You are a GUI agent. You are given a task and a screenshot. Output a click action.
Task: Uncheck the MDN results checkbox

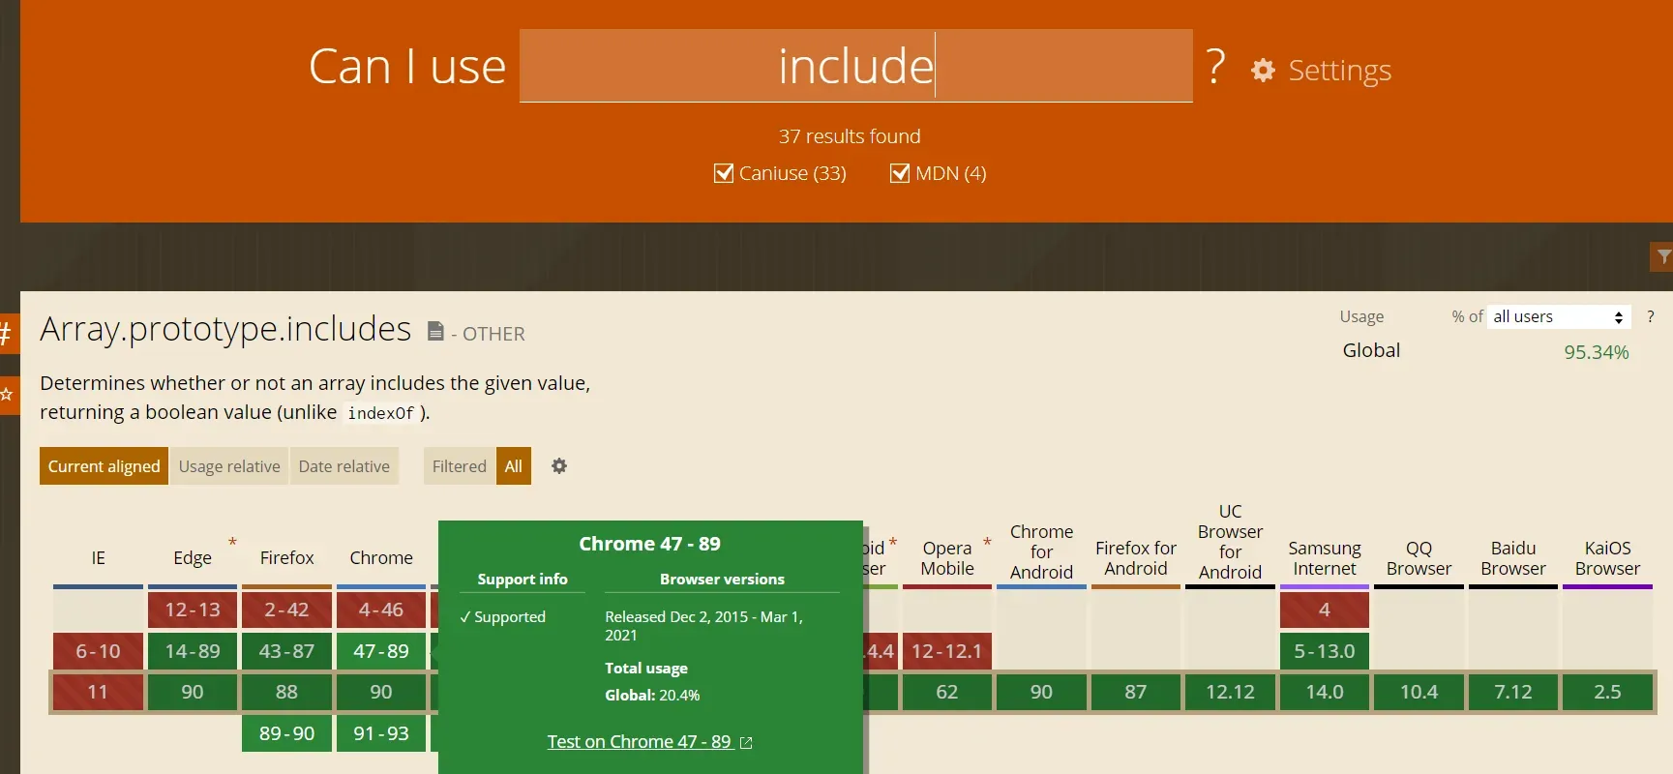[x=900, y=173]
